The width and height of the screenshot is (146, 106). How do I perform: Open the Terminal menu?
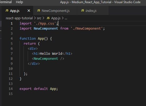coord(6,2)
